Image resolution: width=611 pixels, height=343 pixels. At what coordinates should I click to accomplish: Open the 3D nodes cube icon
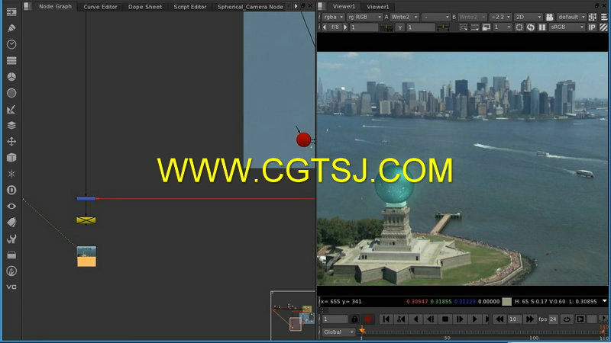pos(11,158)
